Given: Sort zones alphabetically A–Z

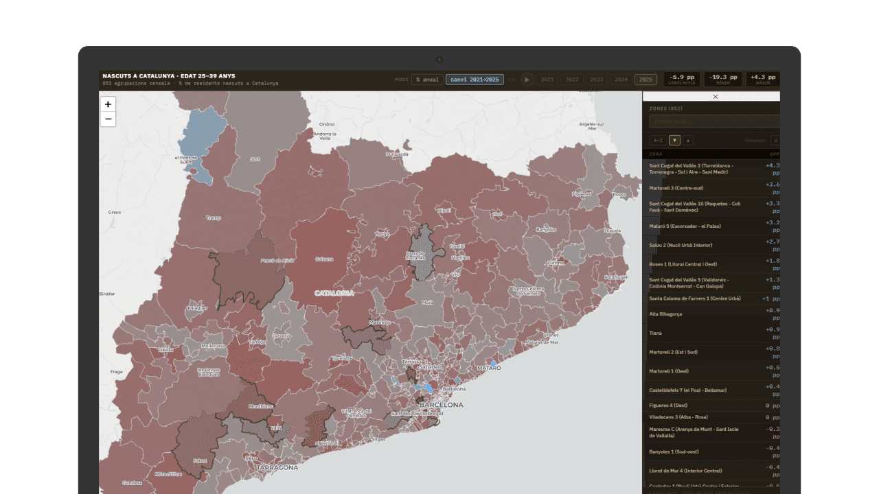Looking at the screenshot, I should coord(658,141).
